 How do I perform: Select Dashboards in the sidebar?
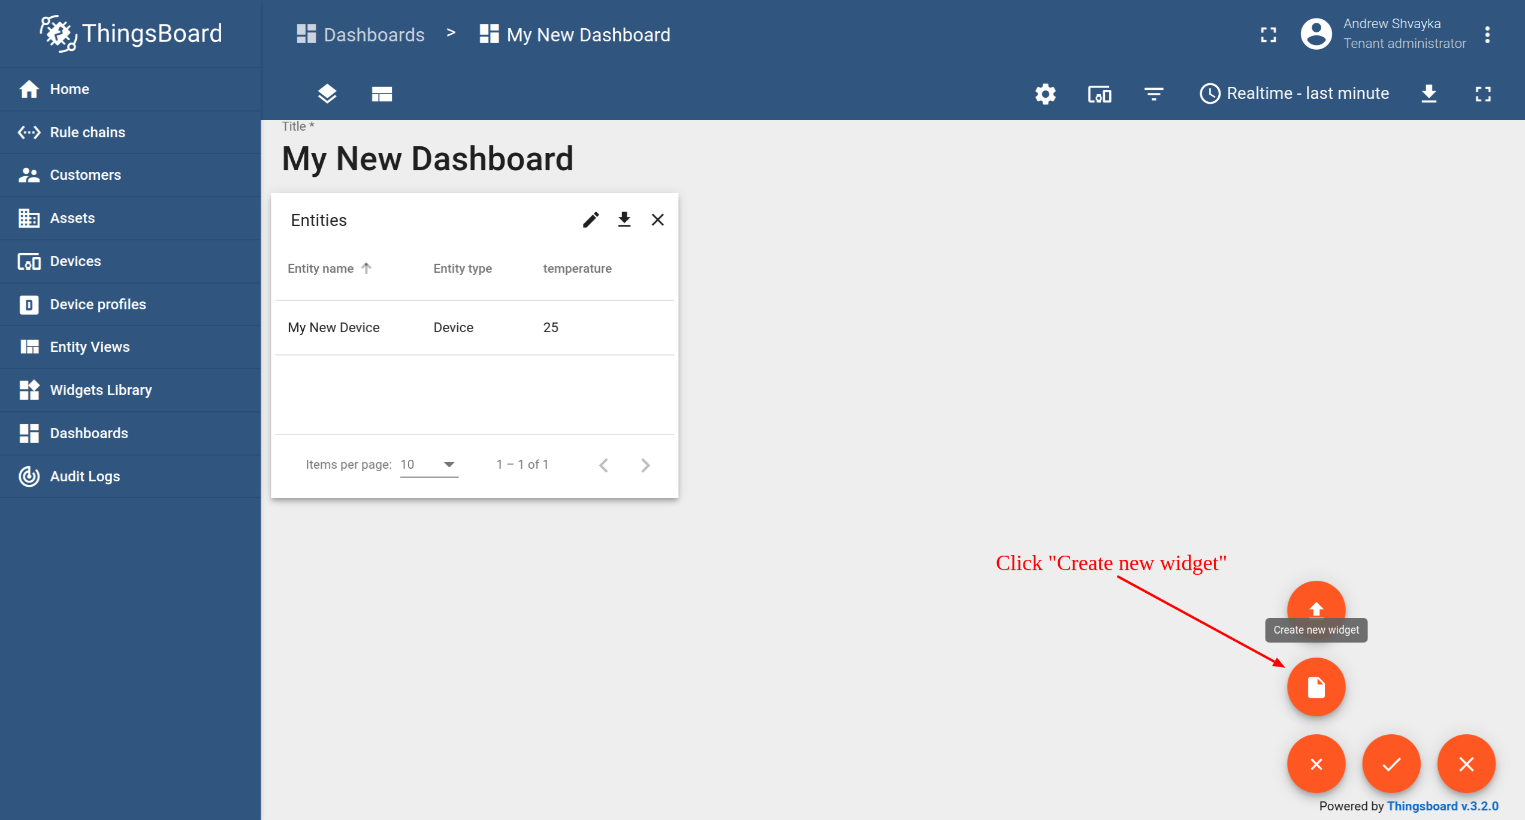(130, 433)
